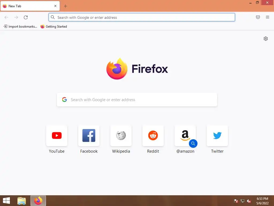Screen dimensions: 274x206
Task: Click the muted volume tray icon
Action: pos(249,201)
